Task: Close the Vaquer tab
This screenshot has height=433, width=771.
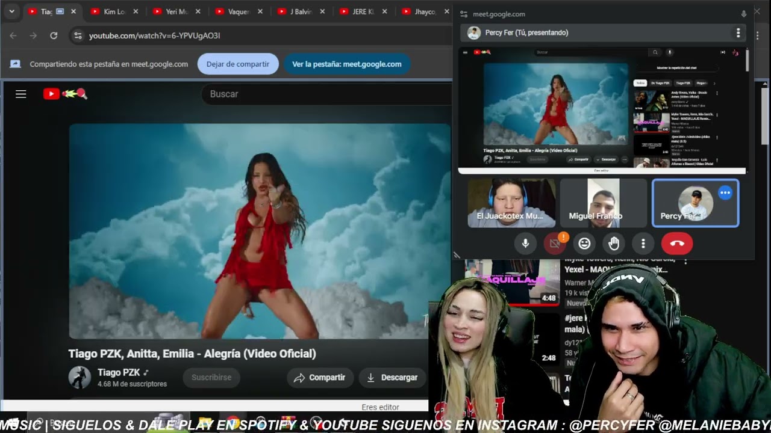Action: 260,11
